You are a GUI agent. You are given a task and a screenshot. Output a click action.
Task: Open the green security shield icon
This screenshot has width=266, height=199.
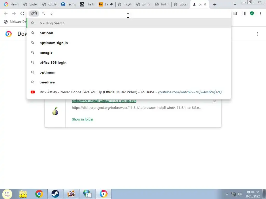(252, 13)
